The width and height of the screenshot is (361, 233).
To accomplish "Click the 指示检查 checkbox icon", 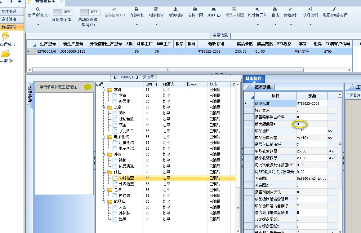I will coord(156,9).
